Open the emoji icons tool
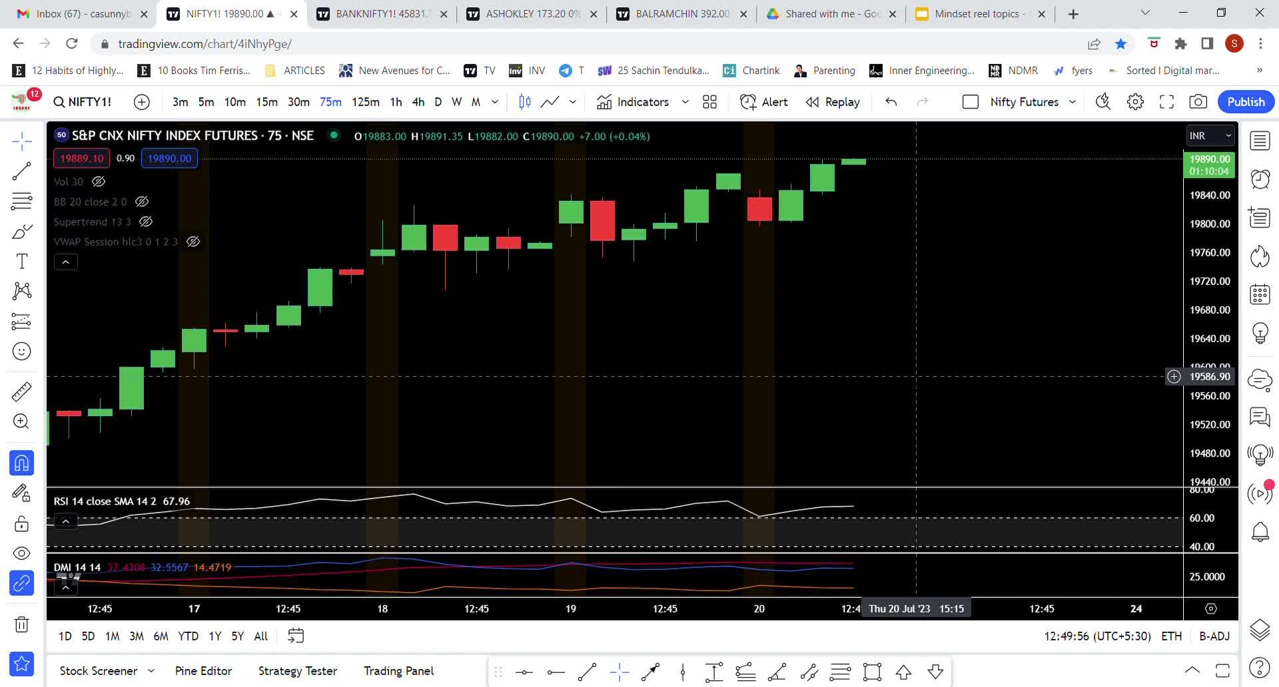Screen dimensions: 1279x687 (x=22, y=351)
